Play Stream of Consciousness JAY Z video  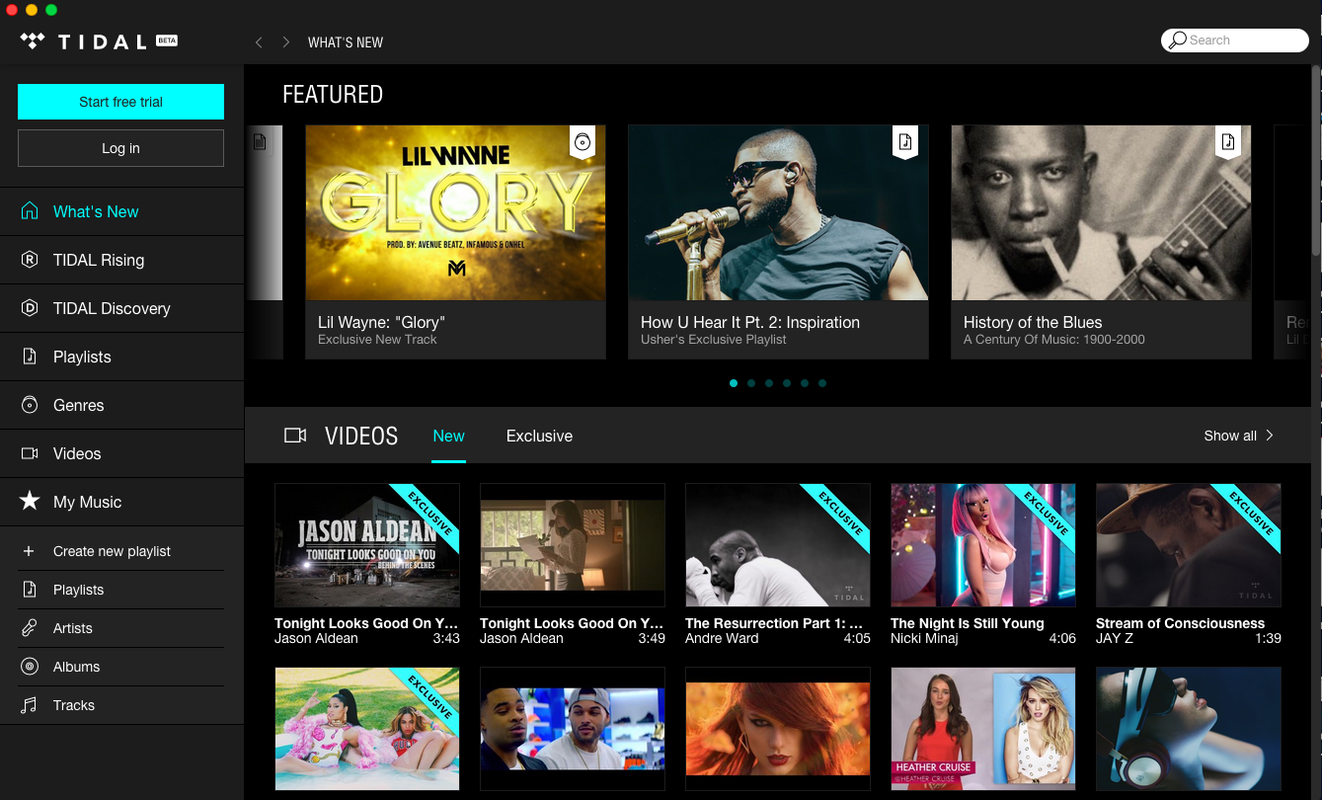pos(1189,544)
